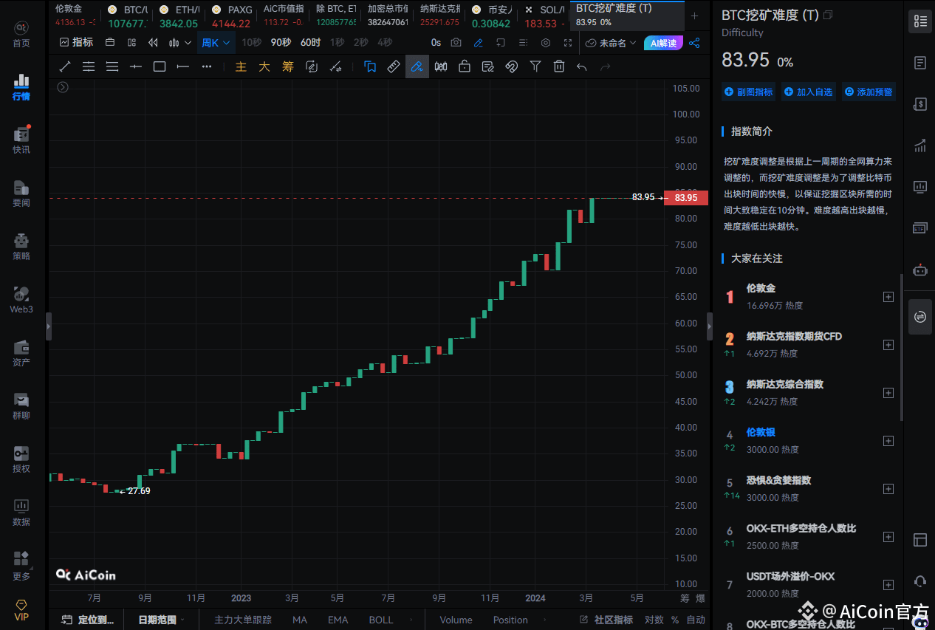Add a new chart tab with plus
The width and height of the screenshot is (935, 630).
[x=694, y=16]
